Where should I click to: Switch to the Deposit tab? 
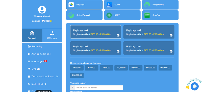(32, 35)
